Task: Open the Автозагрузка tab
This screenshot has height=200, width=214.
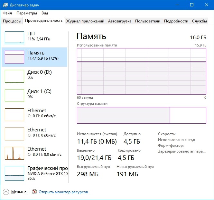Action: click(120, 21)
